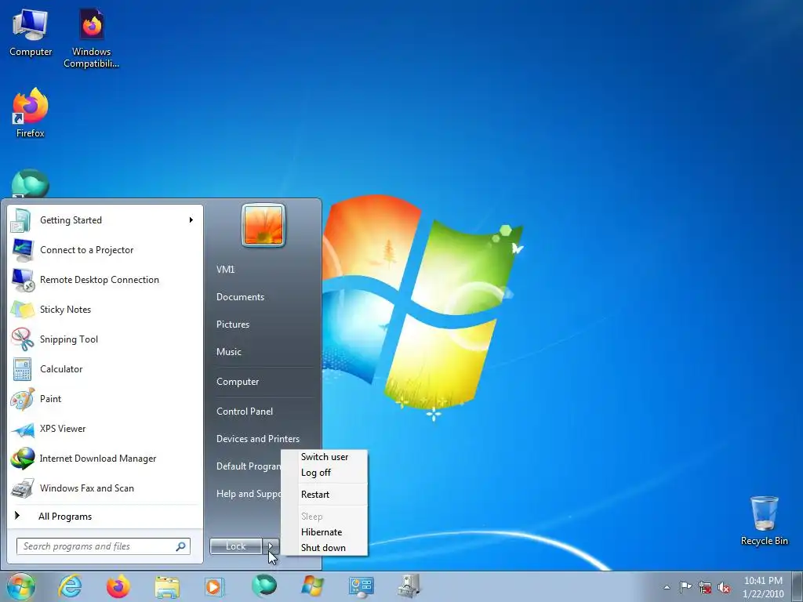803x602 pixels.
Task: Click the user account picture thumbnail
Action: pos(263,225)
